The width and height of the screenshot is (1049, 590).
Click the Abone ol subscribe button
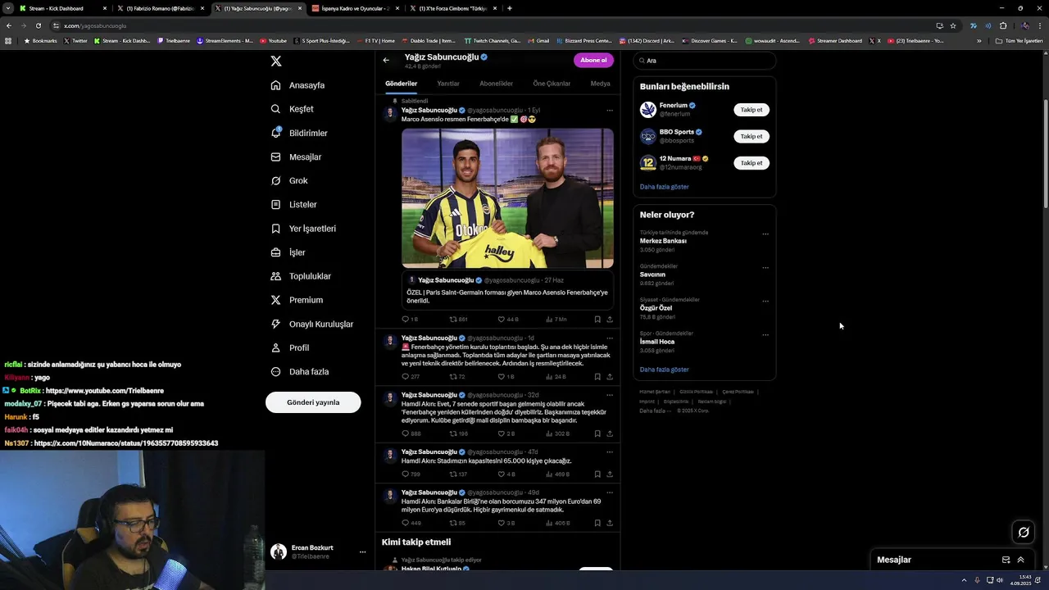click(593, 60)
